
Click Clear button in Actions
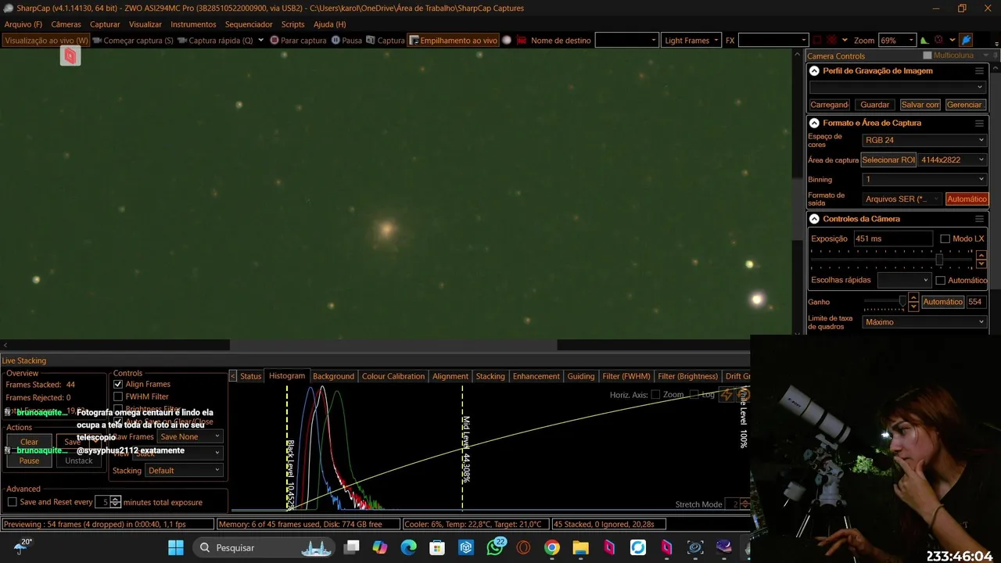(29, 442)
